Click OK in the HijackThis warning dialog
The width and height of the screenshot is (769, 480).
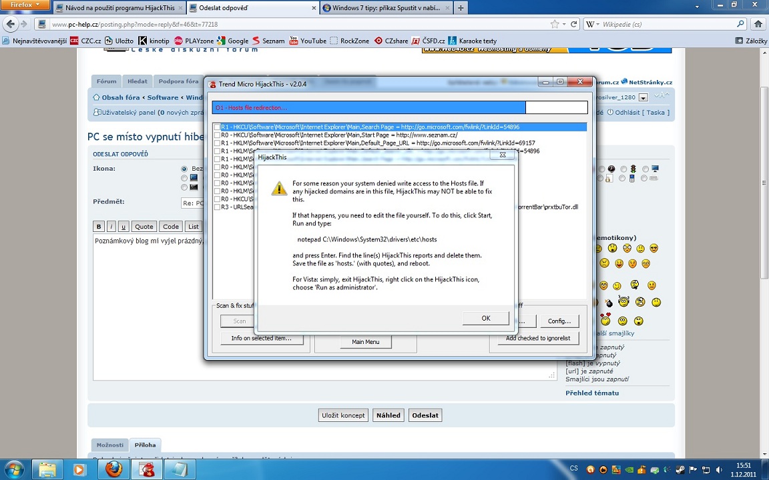click(x=485, y=319)
